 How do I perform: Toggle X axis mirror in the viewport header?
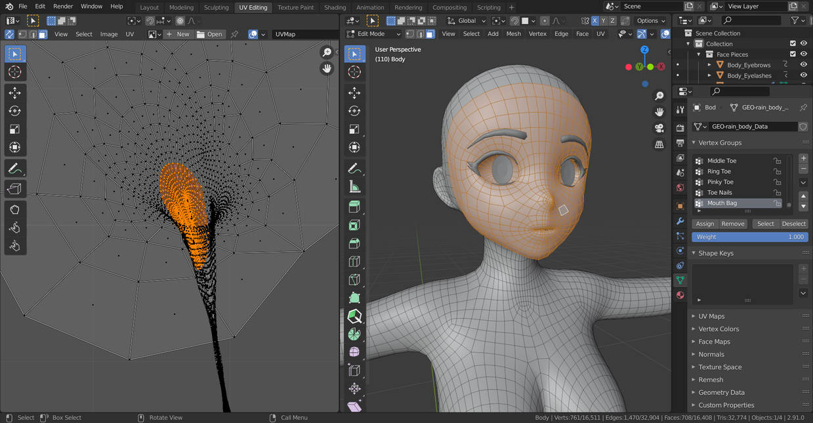pos(594,20)
